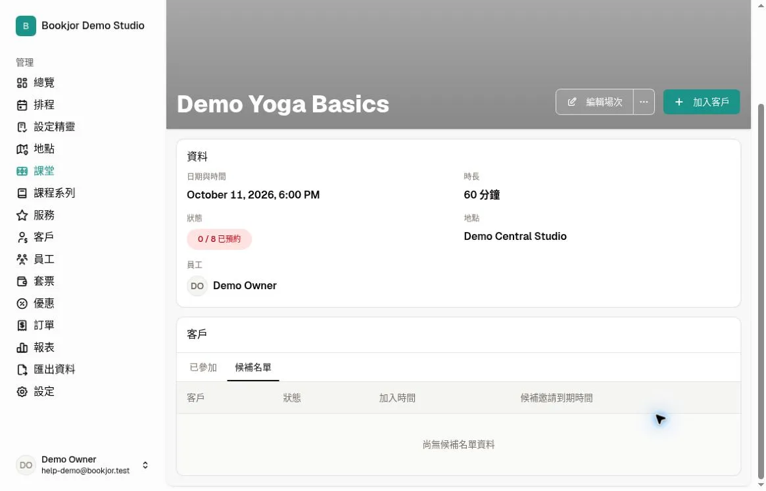The image size is (766, 491).
Task: Click the Demo Owner staff name link
Action: [x=245, y=287]
